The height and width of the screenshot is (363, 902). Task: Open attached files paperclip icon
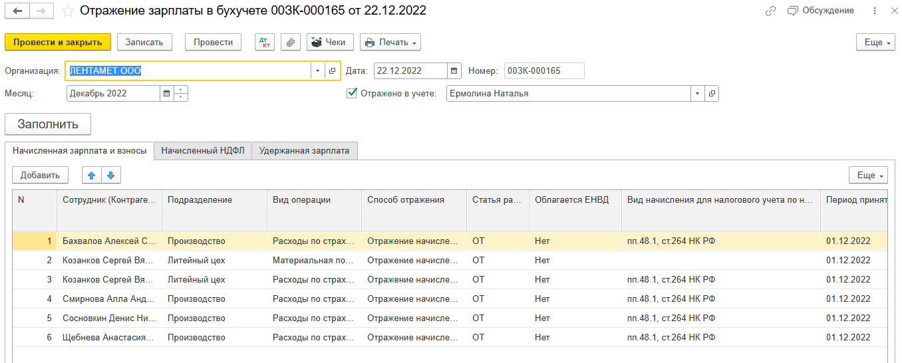(x=290, y=42)
